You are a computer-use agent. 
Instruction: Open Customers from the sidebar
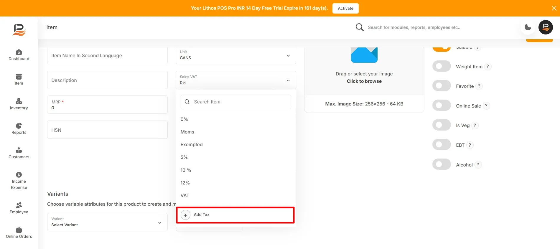click(x=19, y=153)
